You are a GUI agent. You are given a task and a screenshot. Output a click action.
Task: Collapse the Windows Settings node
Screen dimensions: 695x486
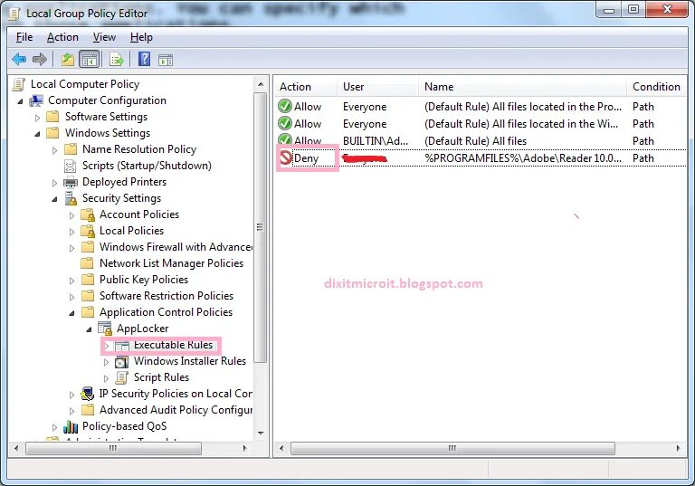(x=37, y=134)
